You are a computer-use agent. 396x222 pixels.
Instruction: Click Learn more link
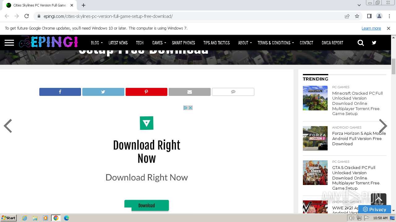[x=371, y=28]
